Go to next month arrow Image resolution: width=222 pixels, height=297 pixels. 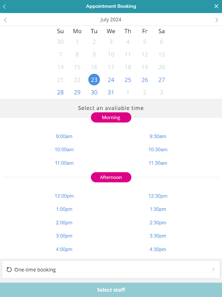click(216, 20)
